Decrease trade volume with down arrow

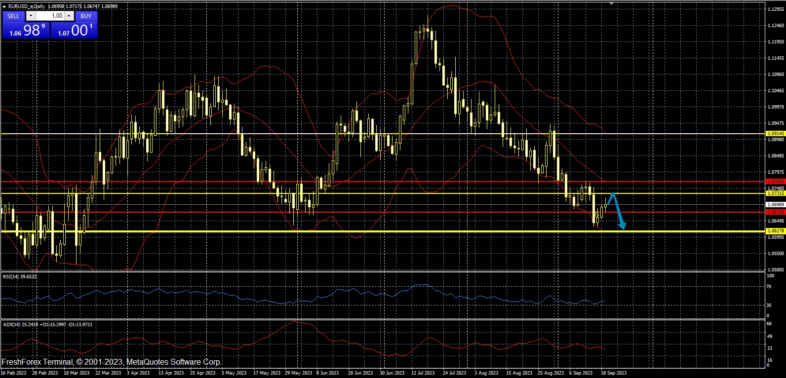[x=31, y=16]
